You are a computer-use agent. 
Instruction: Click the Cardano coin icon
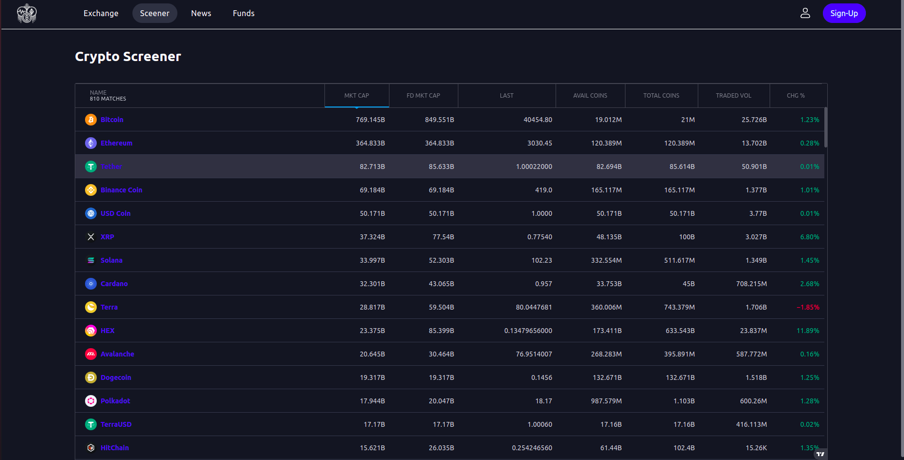pyautogui.click(x=91, y=284)
